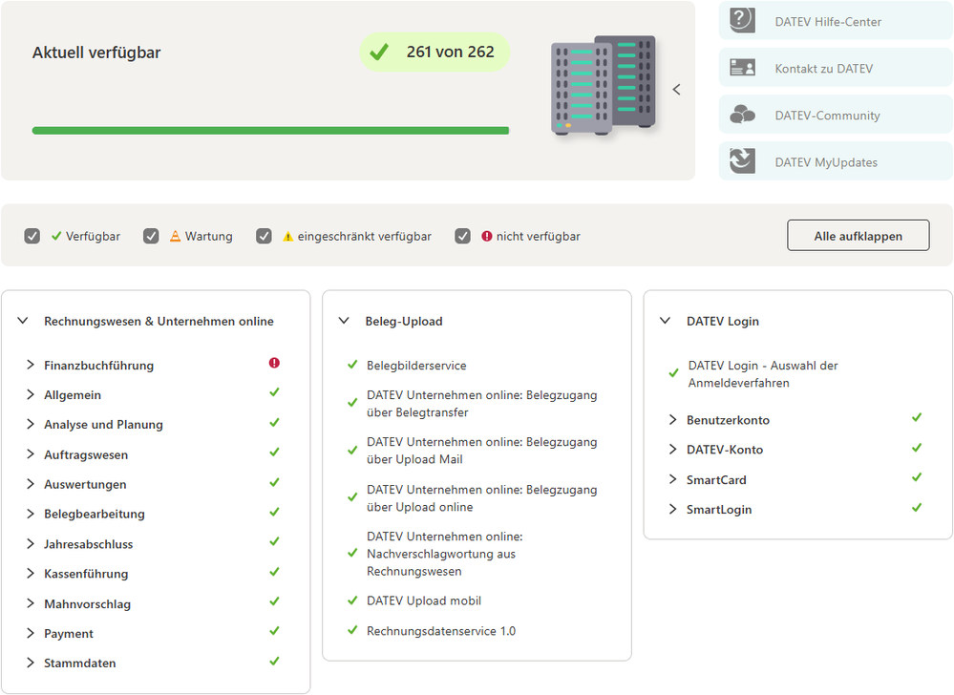Click the green check beside Payment
Screen dimensions: 954x695
coord(274,630)
